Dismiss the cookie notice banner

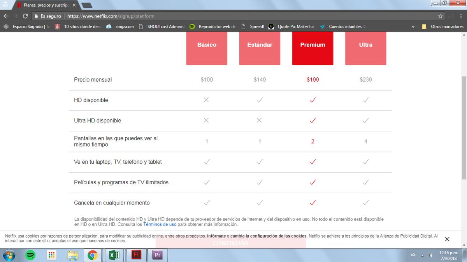[x=447, y=239]
